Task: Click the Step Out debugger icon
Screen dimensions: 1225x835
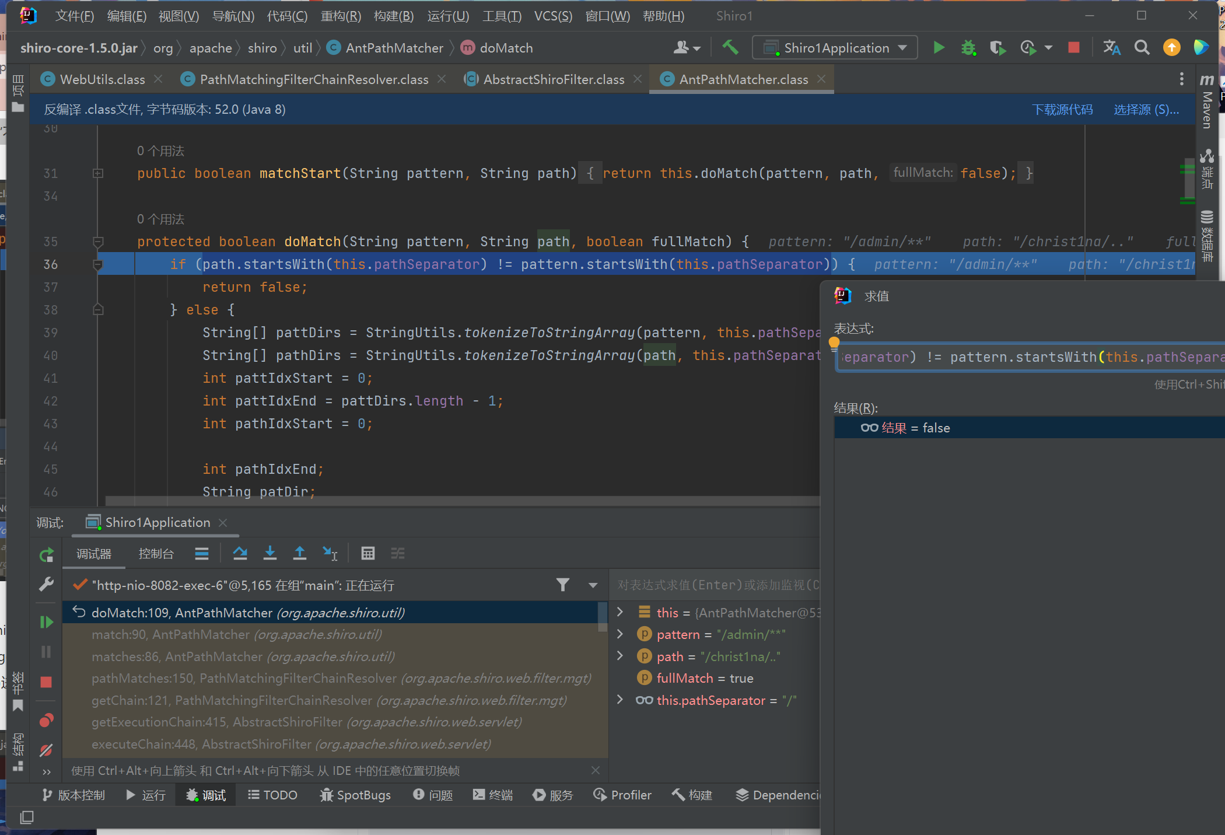Action: tap(299, 553)
